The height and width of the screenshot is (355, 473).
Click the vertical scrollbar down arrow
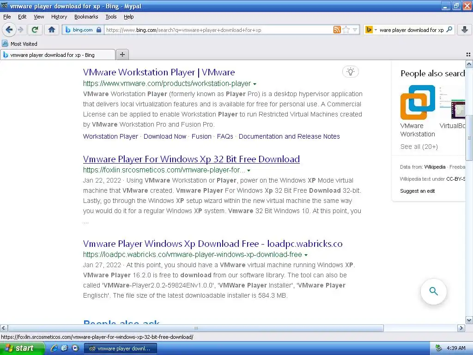[x=469, y=320]
